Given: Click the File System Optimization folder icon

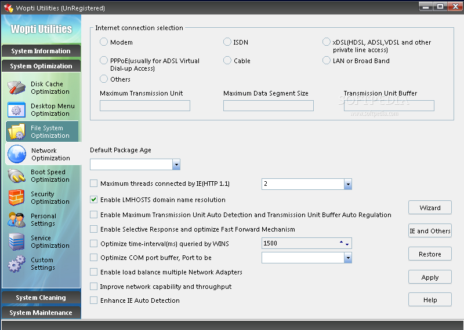Looking at the screenshot, I should point(17,132).
